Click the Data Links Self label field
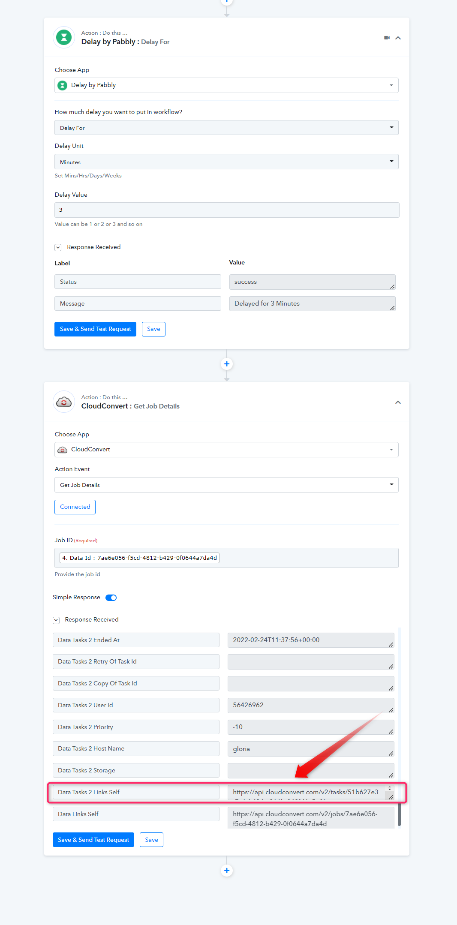Viewport: 457px width, 925px height. point(136,814)
